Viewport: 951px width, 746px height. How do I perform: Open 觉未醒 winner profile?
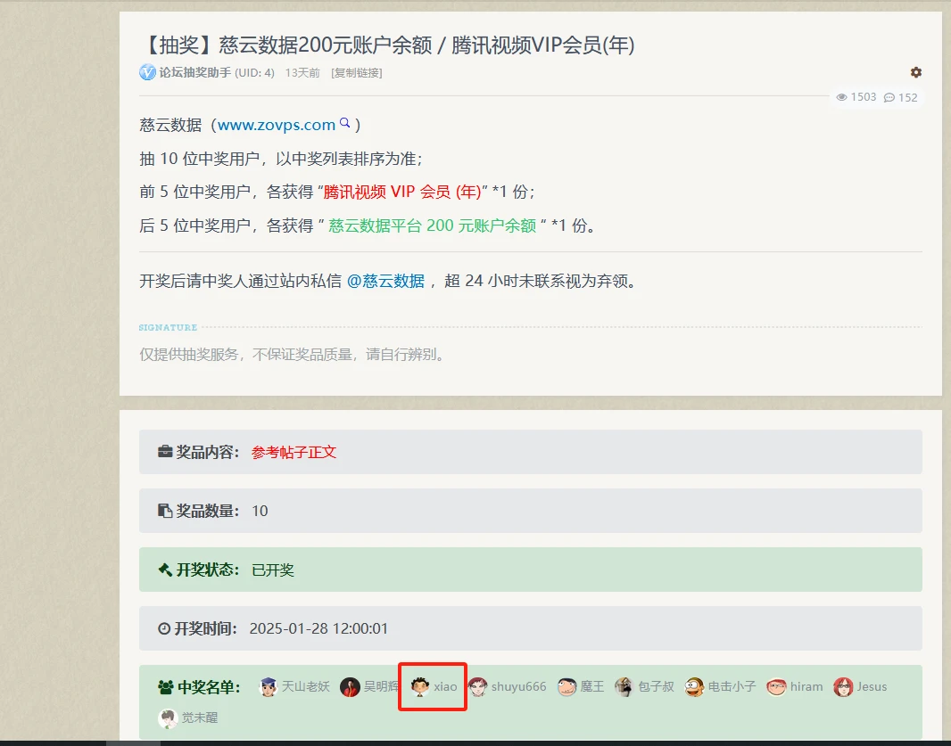[199, 717]
